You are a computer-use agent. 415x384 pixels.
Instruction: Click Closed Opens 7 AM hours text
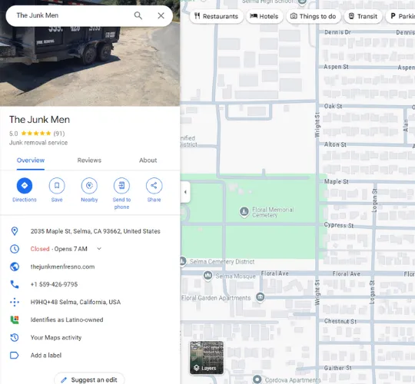(58, 249)
